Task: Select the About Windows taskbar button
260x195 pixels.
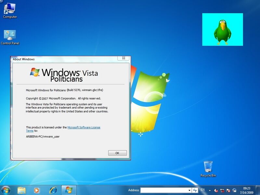Action: click(x=68, y=190)
